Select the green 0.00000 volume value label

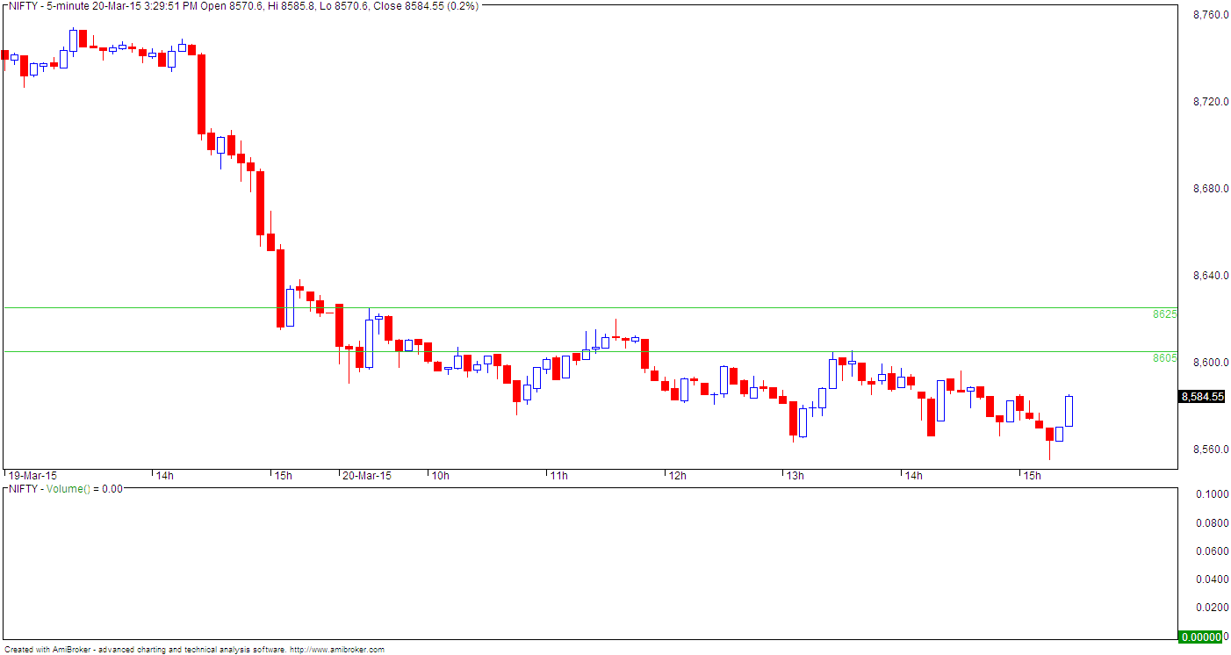[1200, 637]
